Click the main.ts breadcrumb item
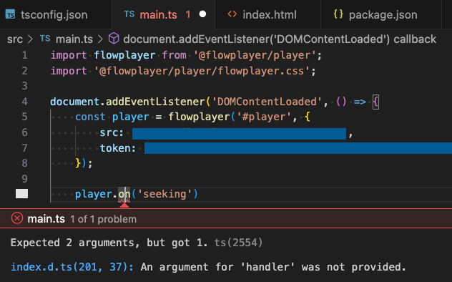 point(74,39)
